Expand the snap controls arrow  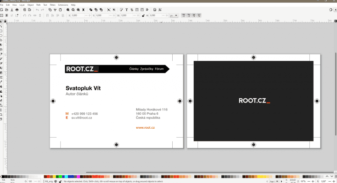336,10
